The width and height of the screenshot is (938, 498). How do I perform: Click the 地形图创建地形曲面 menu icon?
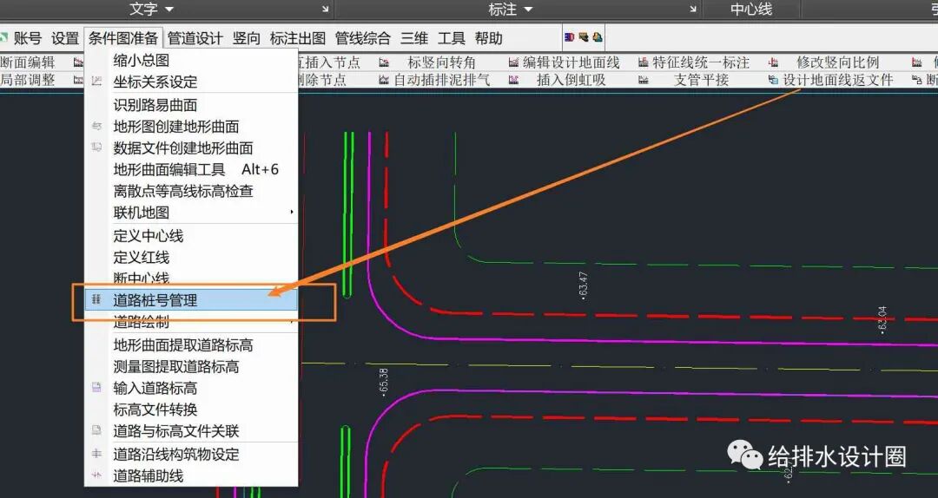(96, 126)
